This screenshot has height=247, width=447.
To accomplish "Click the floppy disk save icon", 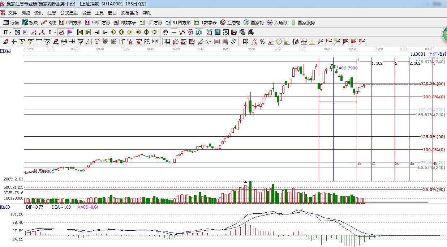I will (x=234, y=32).
